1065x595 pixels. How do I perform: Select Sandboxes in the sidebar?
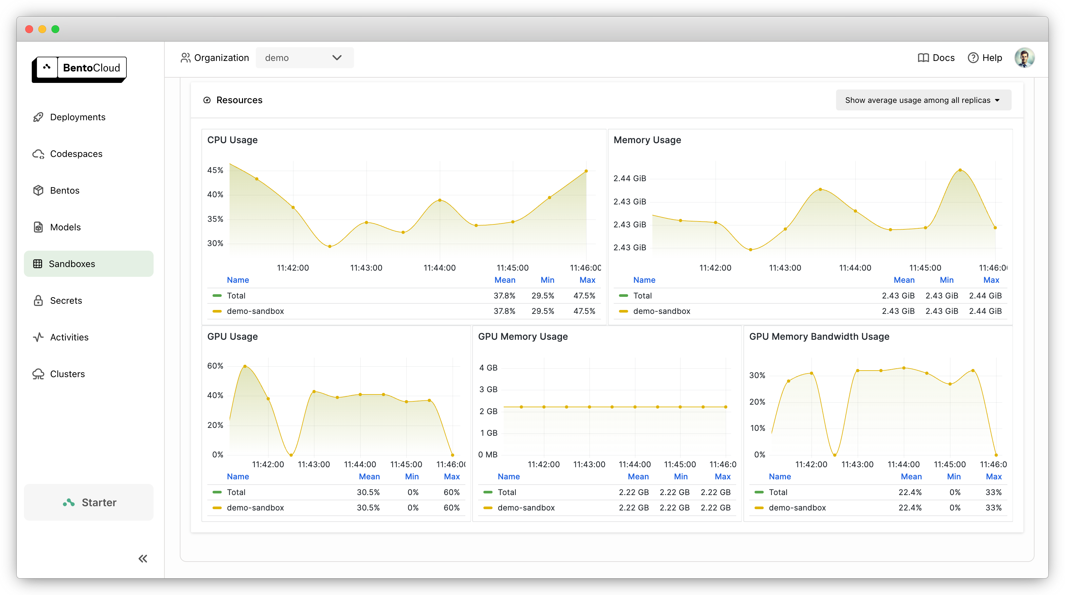pyautogui.click(x=88, y=264)
